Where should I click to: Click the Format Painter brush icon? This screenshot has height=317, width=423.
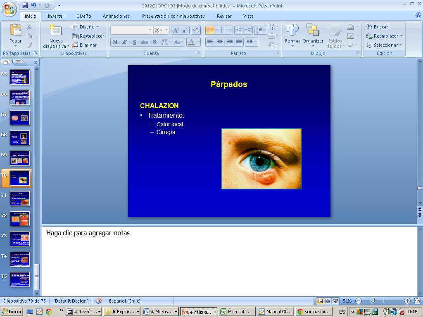coord(29,45)
